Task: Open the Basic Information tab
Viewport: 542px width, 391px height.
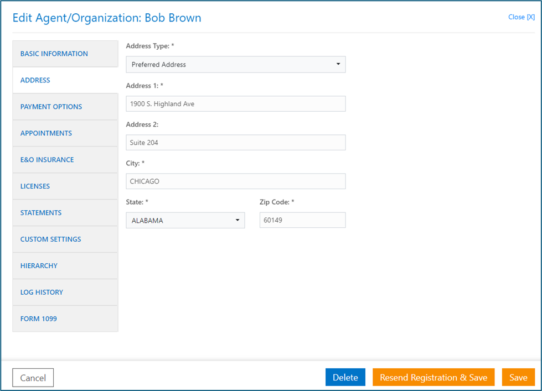Action: 65,54
